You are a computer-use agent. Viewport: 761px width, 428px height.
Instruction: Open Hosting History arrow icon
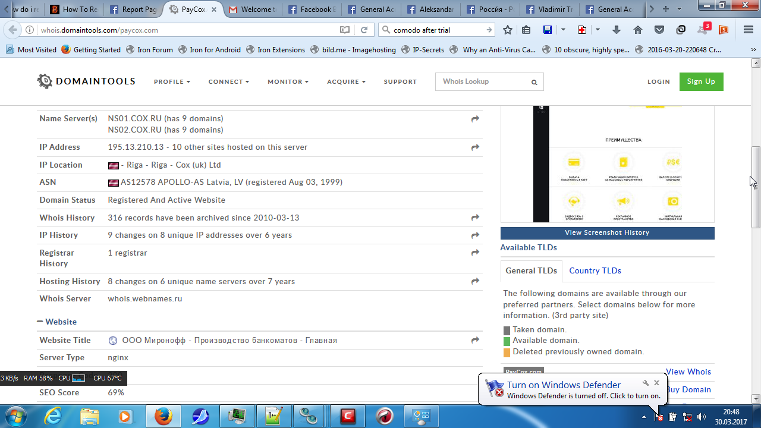pos(475,282)
